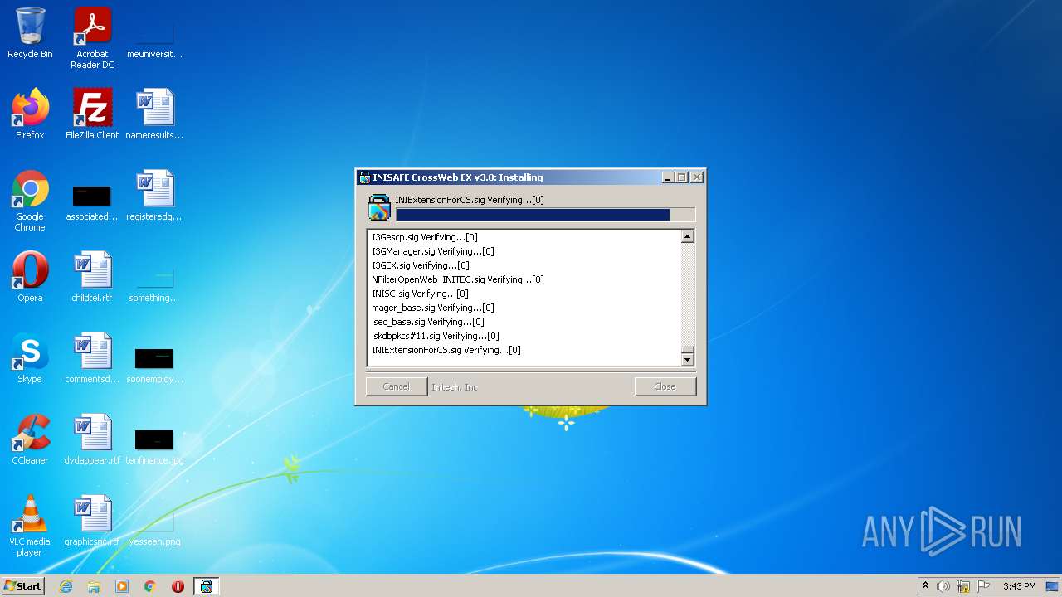Image resolution: width=1062 pixels, height=597 pixels.
Task: Select NFilterOpenWeb_INITEC.sig log line
Action: click(458, 279)
